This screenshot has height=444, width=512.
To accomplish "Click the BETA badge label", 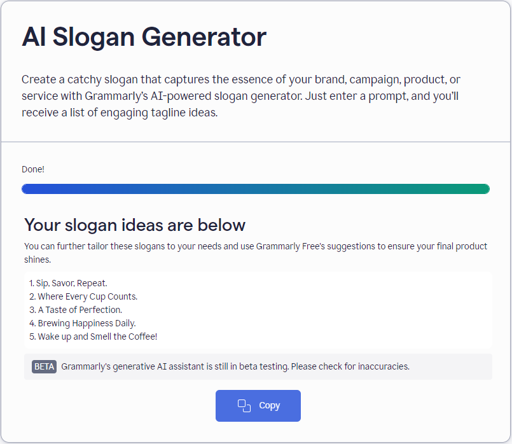I will pyautogui.click(x=44, y=366).
